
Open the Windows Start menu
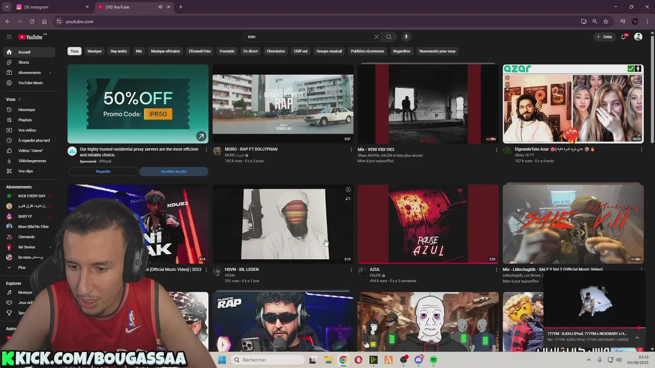coord(222,360)
